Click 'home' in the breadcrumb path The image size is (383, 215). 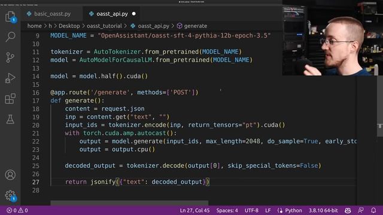coord(35,26)
